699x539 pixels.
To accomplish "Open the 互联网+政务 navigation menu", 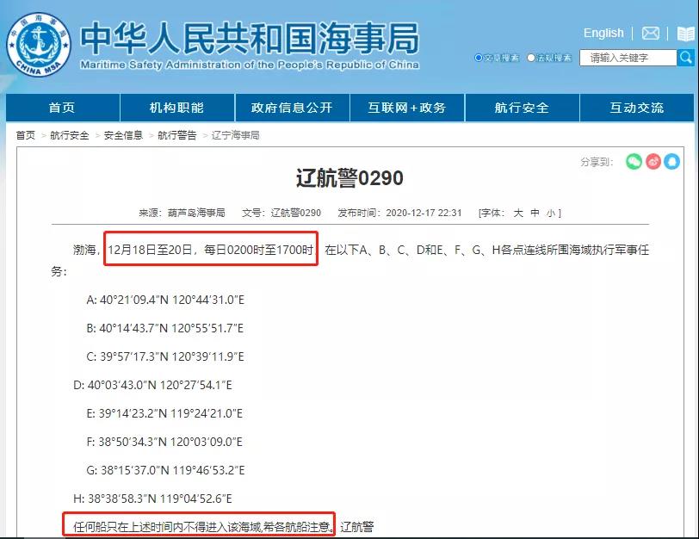I will [407, 108].
